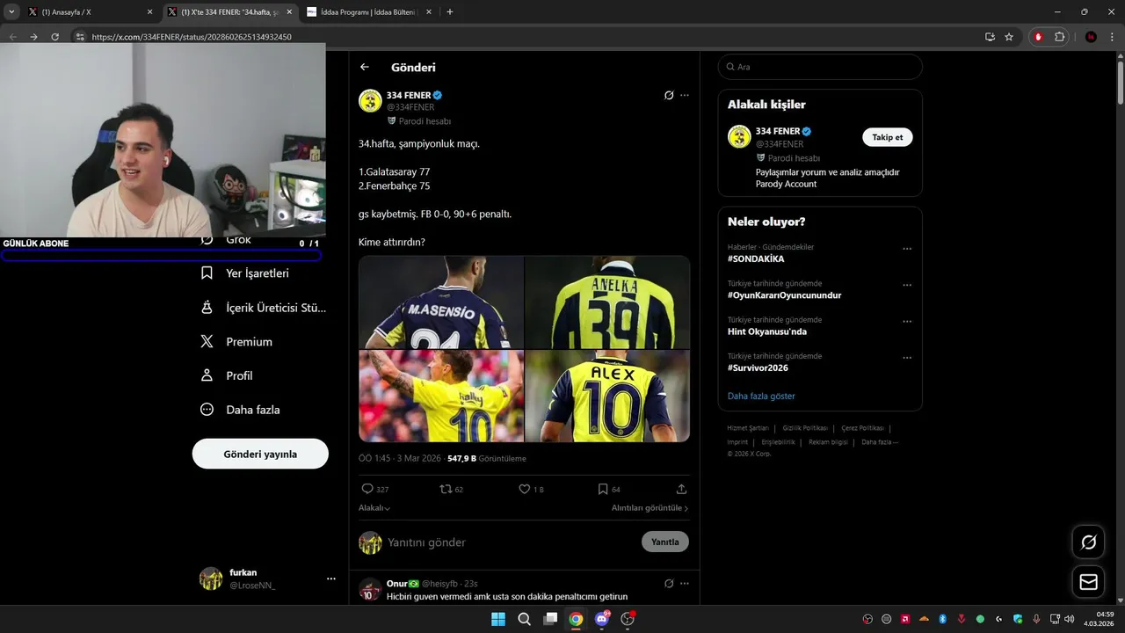The width and height of the screenshot is (1125, 633).
Task: Expand the Alakalı sort dropdown
Action: pos(374,508)
